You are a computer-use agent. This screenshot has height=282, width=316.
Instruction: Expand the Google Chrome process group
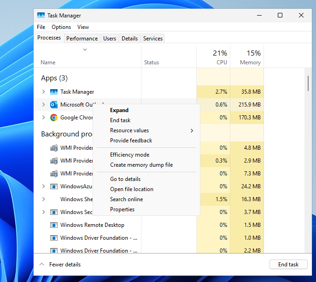pyautogui.click(x=44, y=118)
